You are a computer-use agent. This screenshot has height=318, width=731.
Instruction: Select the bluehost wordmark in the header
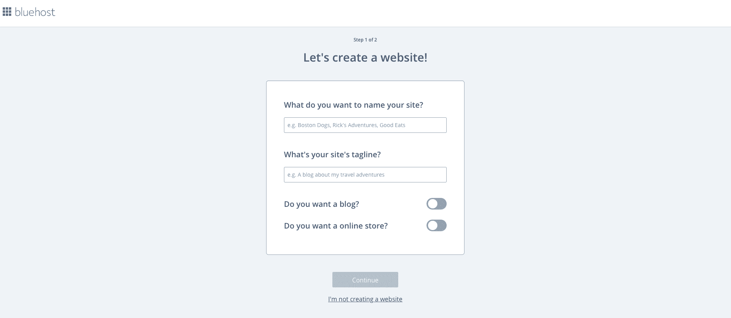34,12
